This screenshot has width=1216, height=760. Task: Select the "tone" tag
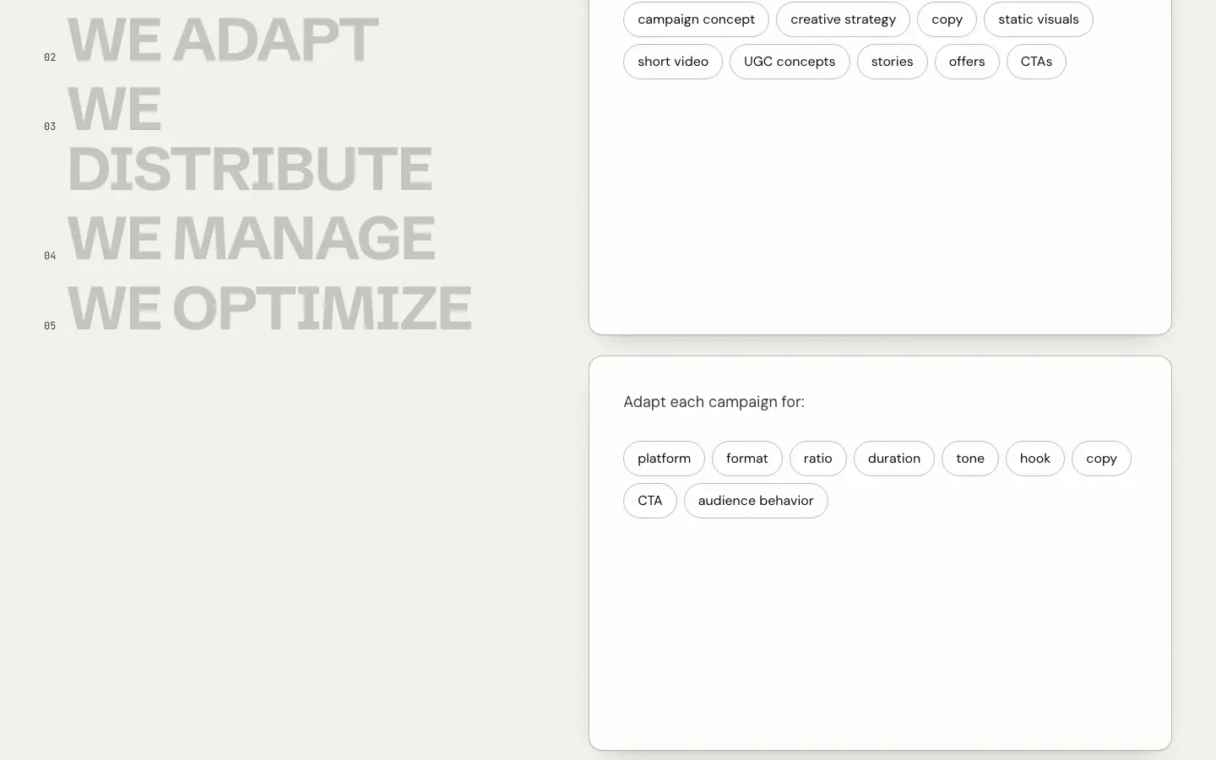pyautogui.click(x=970, y=459)
